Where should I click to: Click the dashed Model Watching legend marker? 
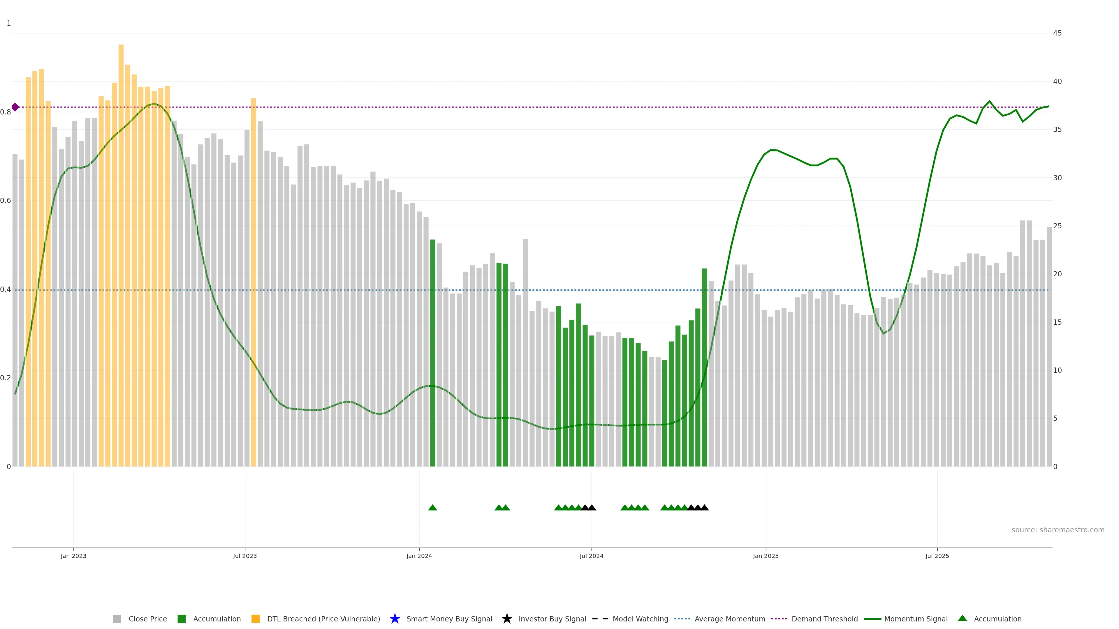coord(600,619)
